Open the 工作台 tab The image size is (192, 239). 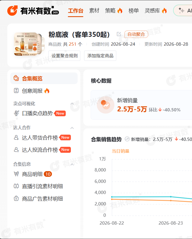click(76, 11)
